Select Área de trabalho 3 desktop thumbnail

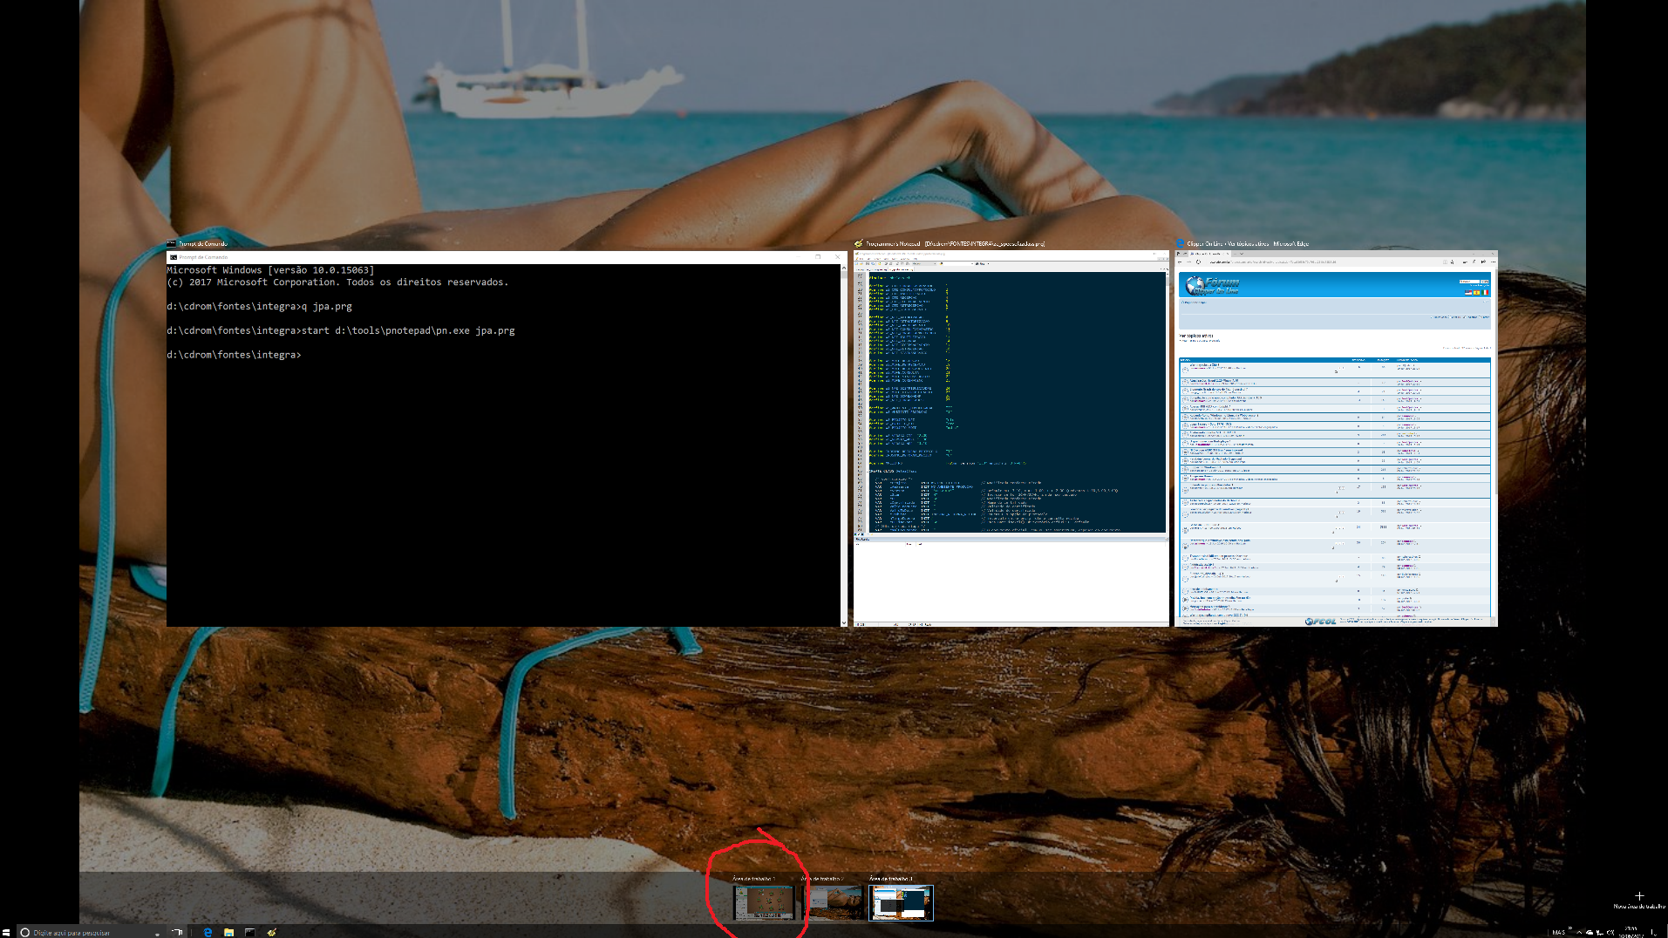click(x=901, y=902)
